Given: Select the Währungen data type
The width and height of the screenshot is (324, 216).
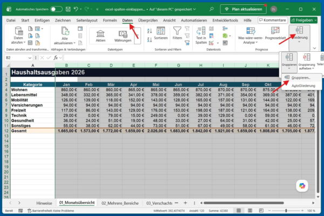Looking at the screenshot, I should 123,36.
